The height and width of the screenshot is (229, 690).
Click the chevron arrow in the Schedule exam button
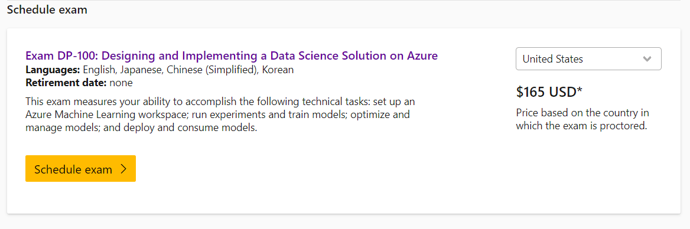coord(123,169)
